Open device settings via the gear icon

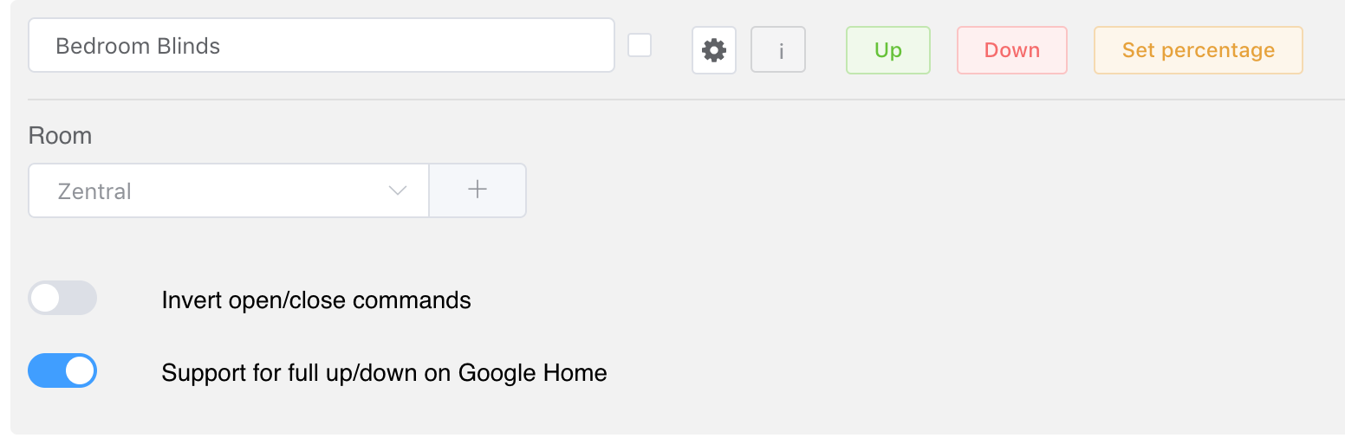(x=713, y=50)
